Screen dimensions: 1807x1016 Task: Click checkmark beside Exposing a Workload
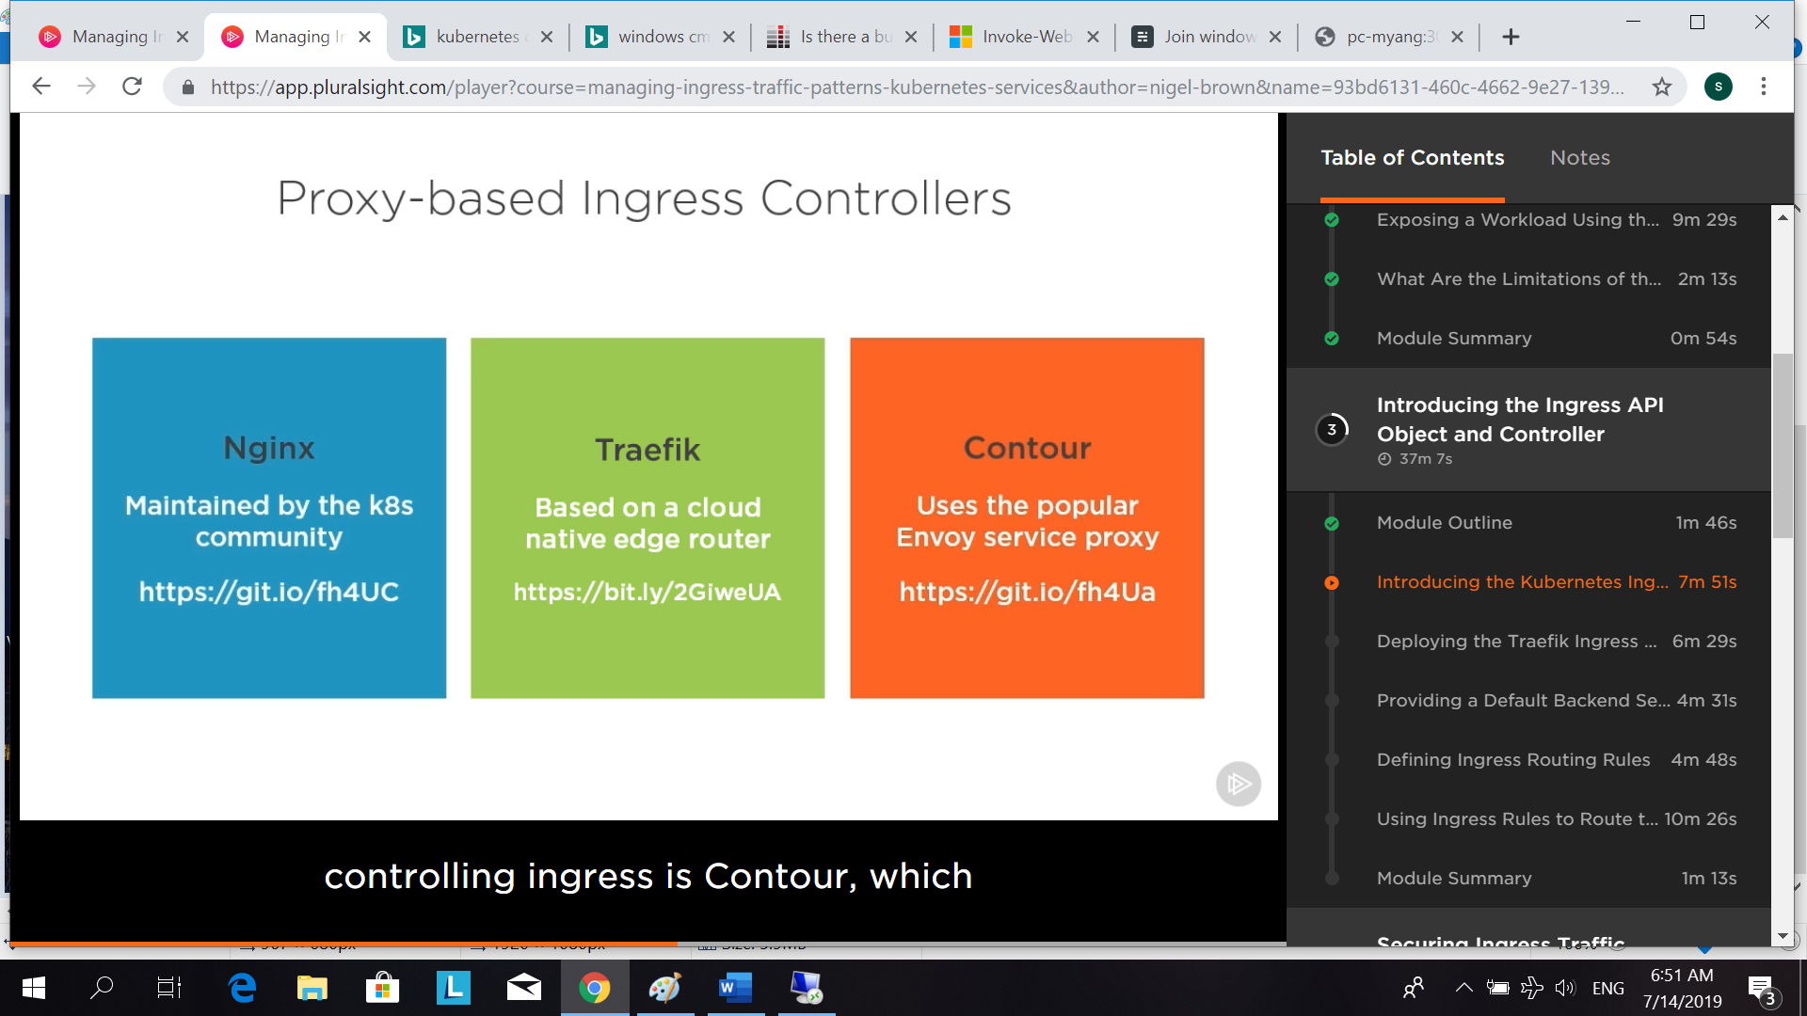(x=1332, y=220)
